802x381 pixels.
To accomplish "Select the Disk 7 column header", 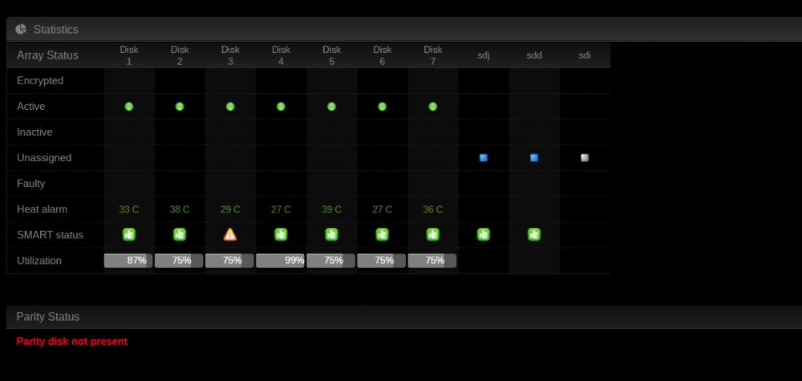I will coord(433,55).
